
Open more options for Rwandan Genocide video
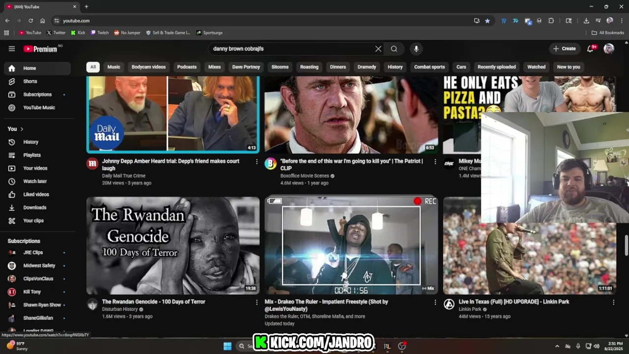tap(257, 302)
